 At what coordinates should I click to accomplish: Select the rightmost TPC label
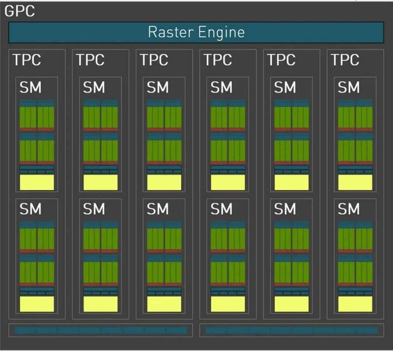tap(345, 60)
